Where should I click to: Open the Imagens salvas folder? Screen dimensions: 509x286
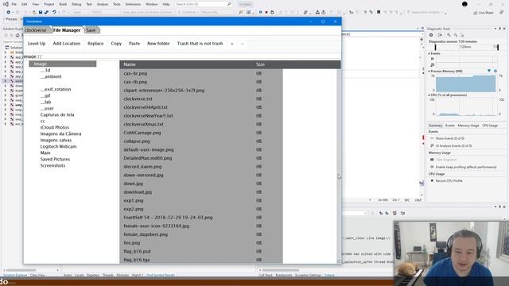click(x=56, y=141)
